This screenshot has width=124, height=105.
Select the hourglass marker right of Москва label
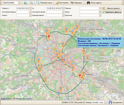[x=64, y=60]
